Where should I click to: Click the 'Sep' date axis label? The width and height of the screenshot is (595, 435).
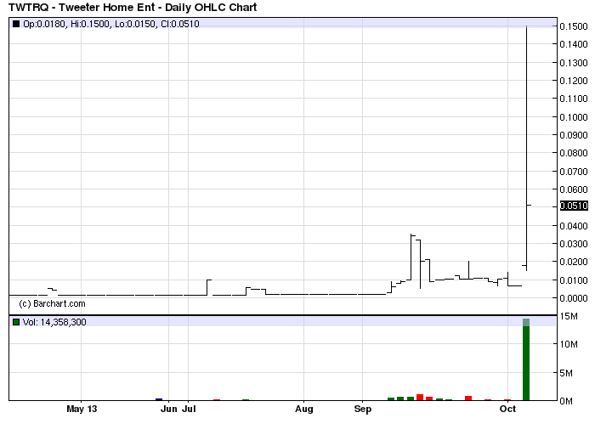tap(363, 409)
